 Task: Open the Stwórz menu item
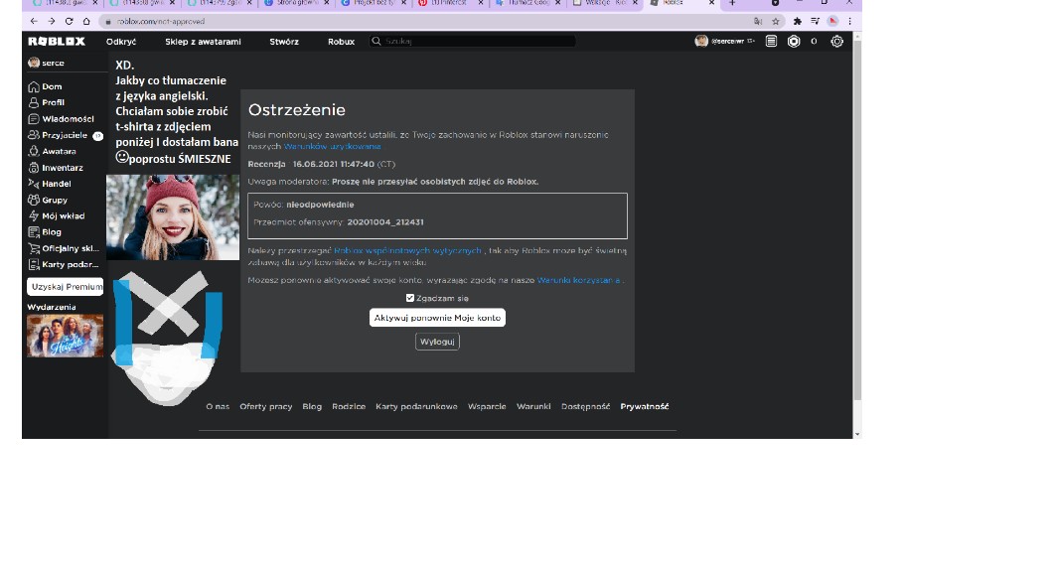click(284, 42)
